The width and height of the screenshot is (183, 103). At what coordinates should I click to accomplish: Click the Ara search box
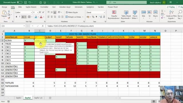pos(126,2)
